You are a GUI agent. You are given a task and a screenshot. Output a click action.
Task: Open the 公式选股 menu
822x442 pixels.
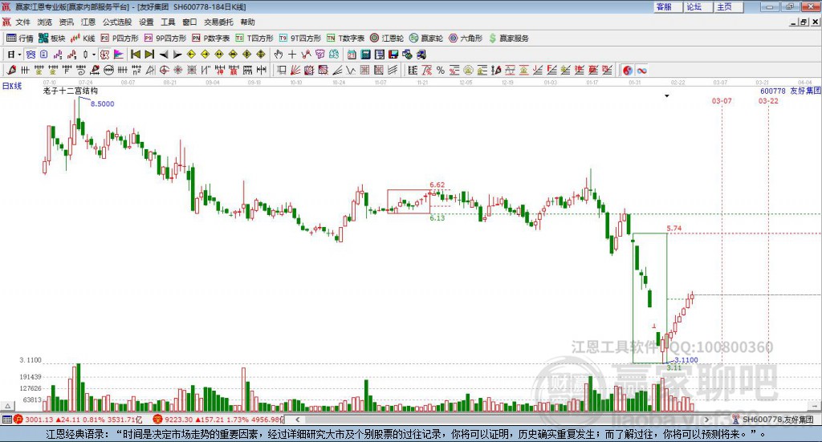117,22
